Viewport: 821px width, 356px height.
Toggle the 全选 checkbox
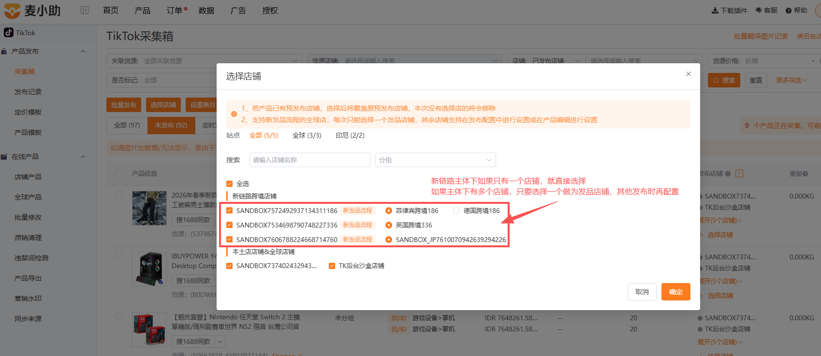point(230,184)
